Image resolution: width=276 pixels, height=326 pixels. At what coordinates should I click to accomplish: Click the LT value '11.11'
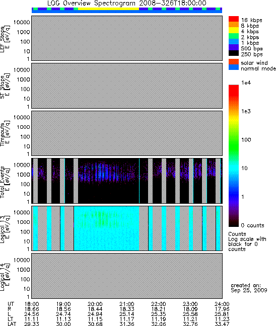[32, 319]
